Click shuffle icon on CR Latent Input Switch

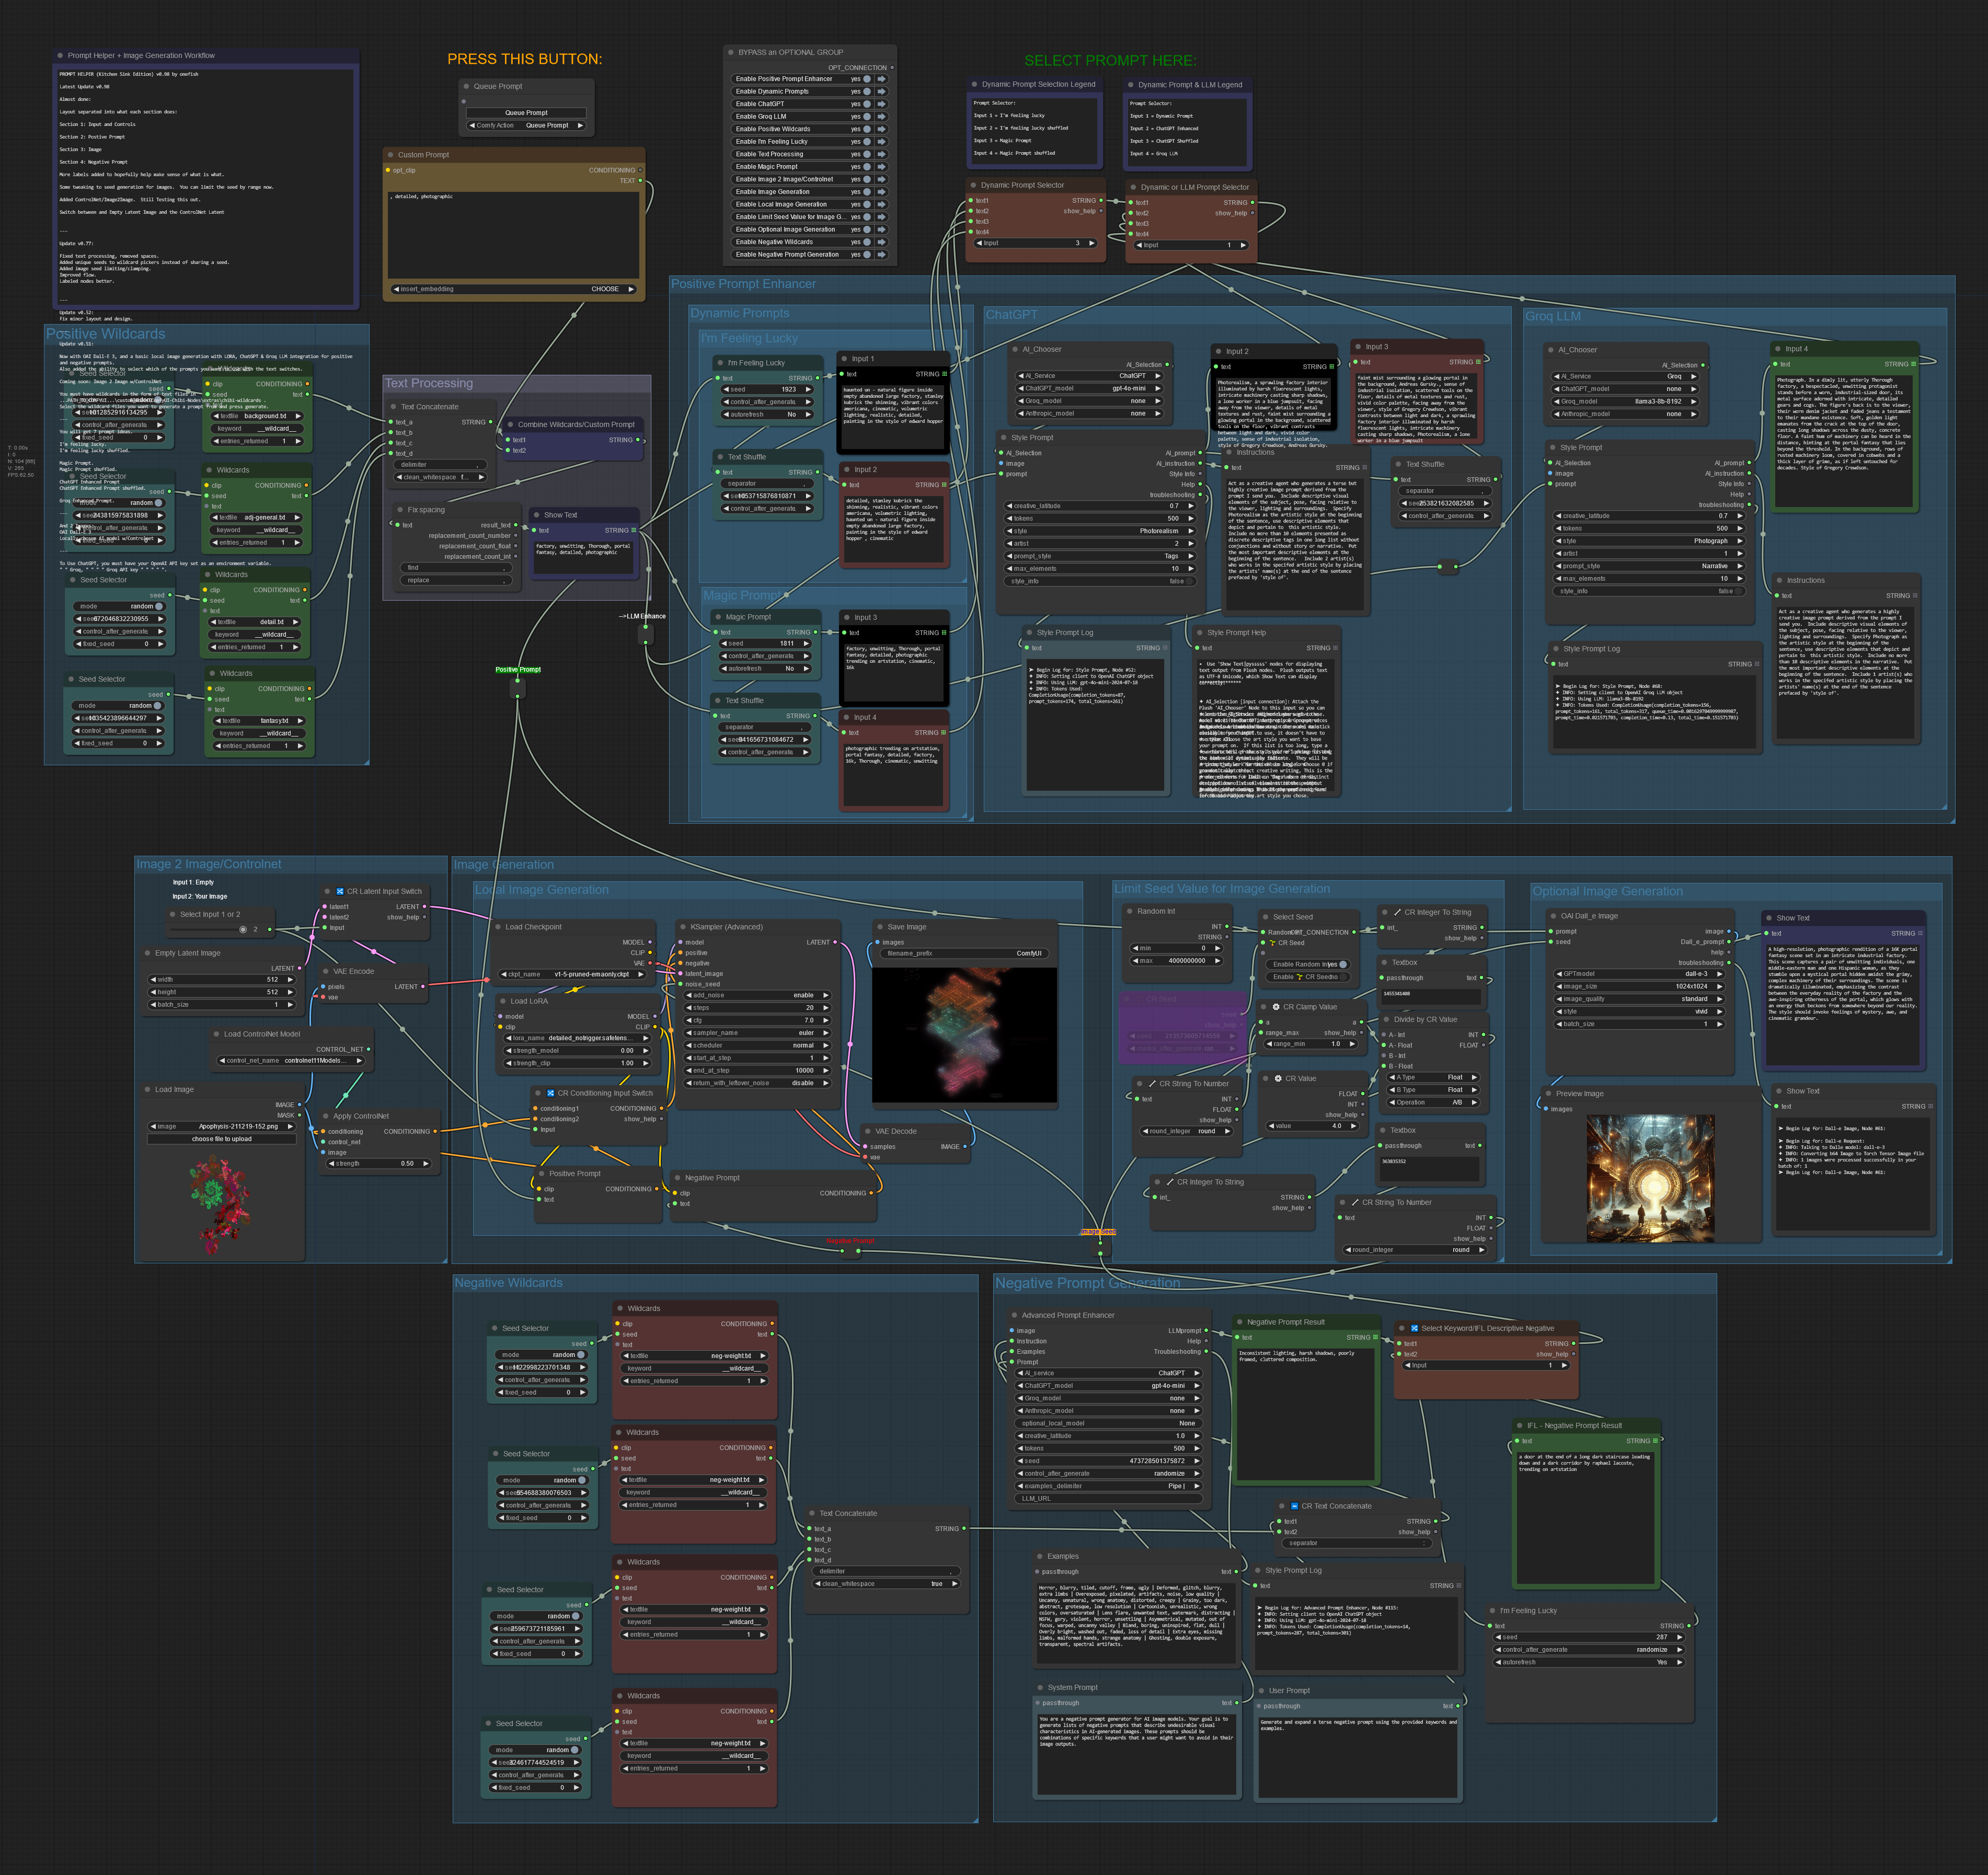pos(340,891)
